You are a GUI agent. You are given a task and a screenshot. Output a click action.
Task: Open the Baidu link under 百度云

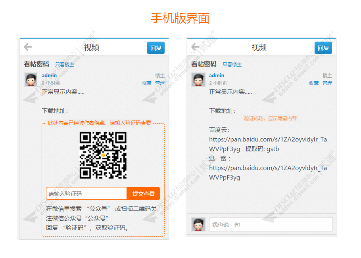tap(268, 144)
